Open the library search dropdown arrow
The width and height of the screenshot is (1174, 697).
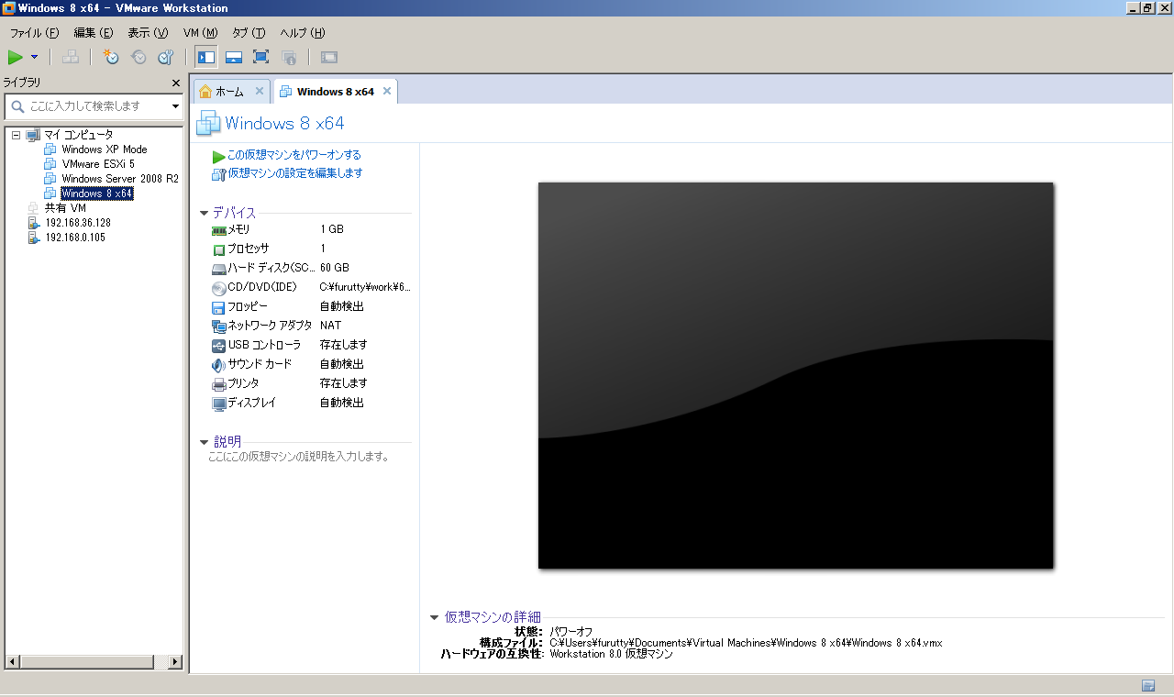(x=175, y=106)
